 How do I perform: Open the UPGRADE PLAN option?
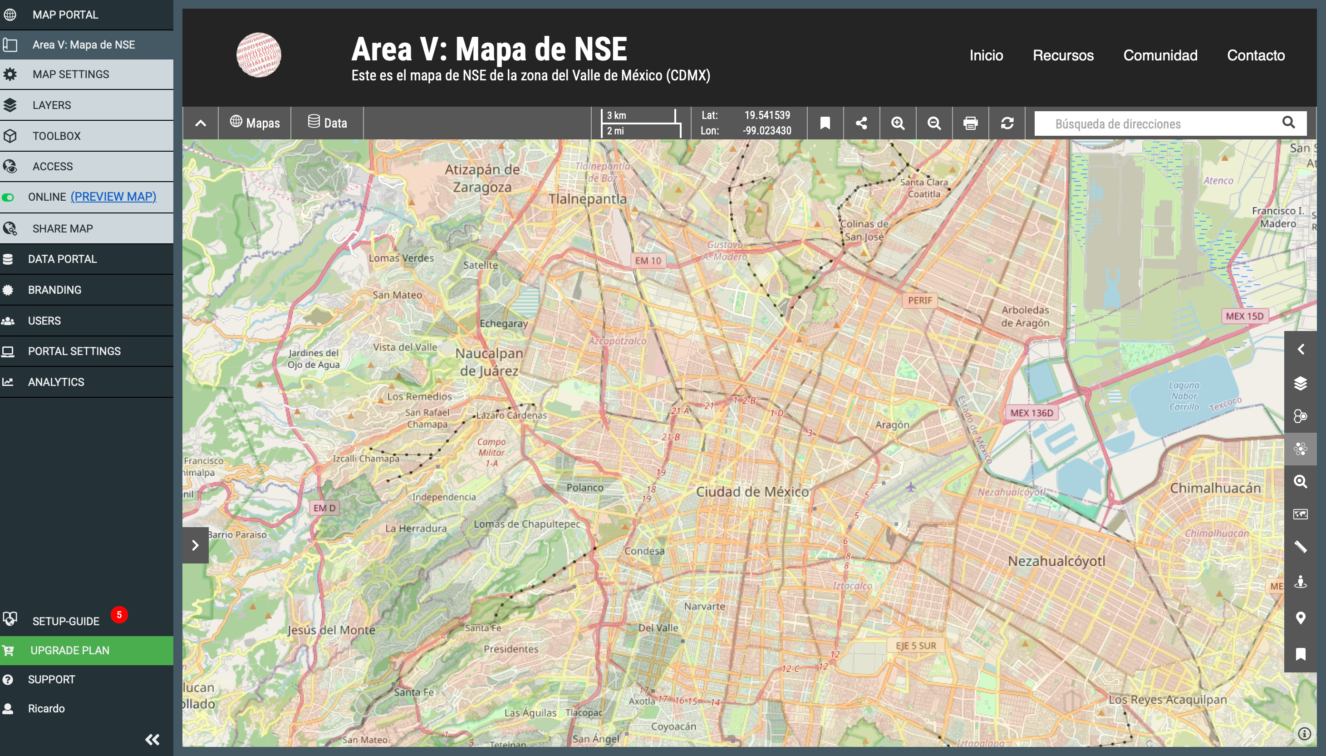coord(69,650)
